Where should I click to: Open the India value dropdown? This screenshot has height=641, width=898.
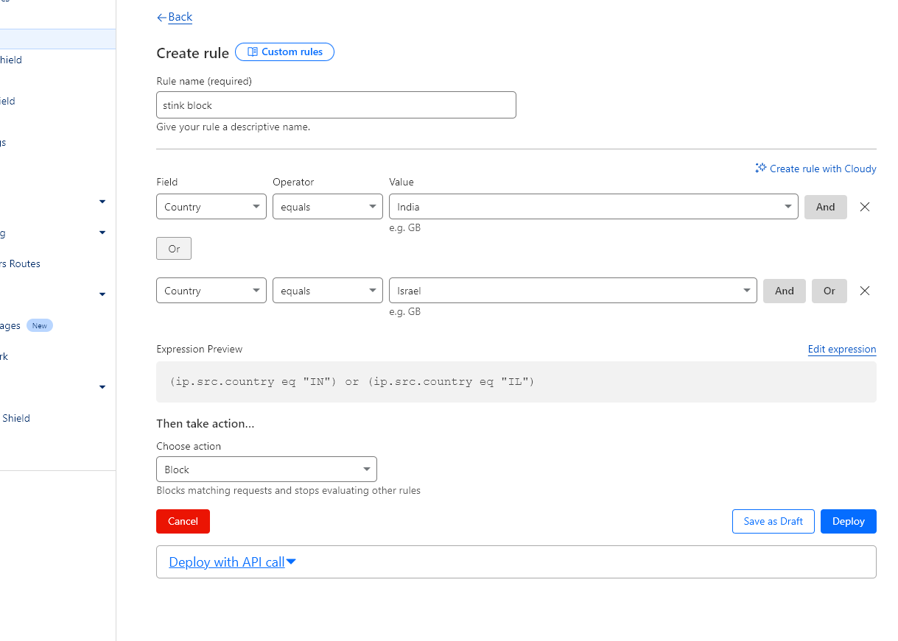pos(594,207)
